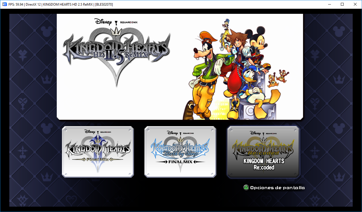
Task: Select the Kingdom Hearts II Final Mix card
Action: [98, 152]
